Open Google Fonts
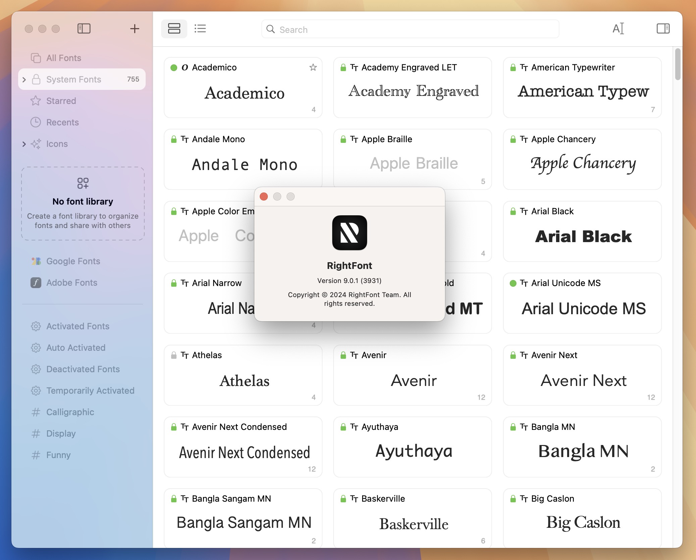Screen dimensions: 696x560 click(82, 261)
